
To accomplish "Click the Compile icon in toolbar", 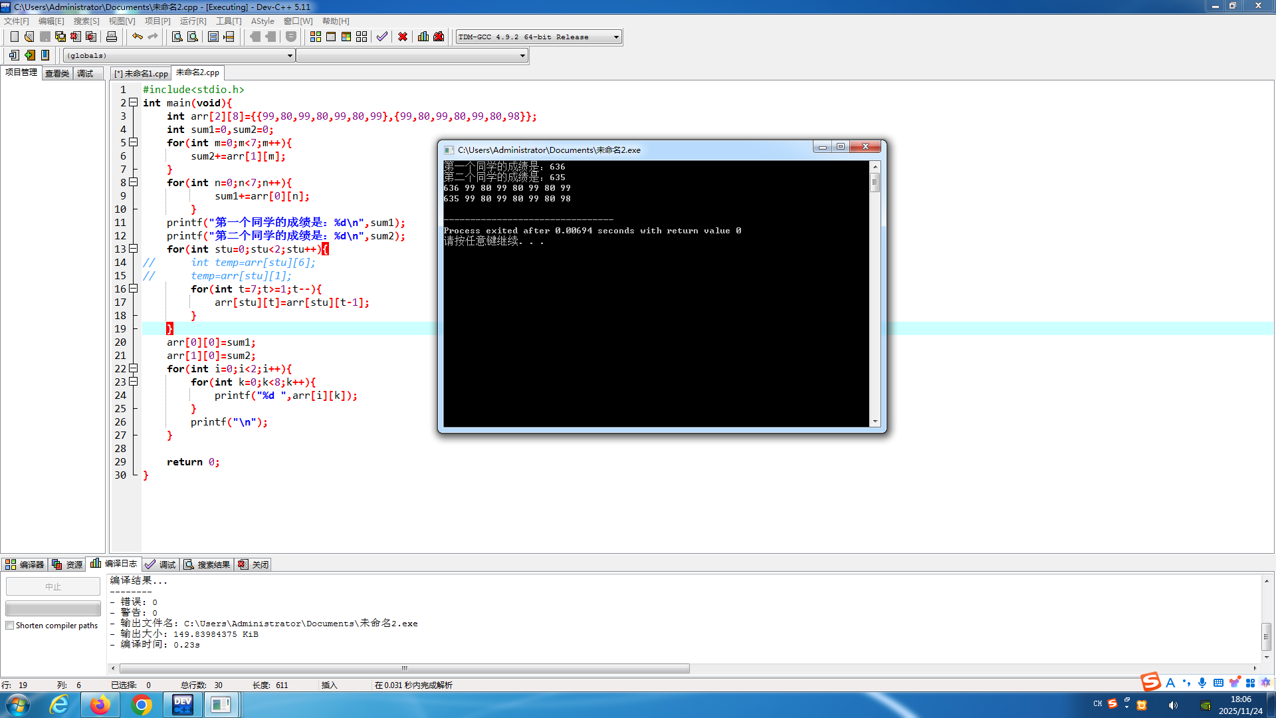I will click(x=315, y=37).
